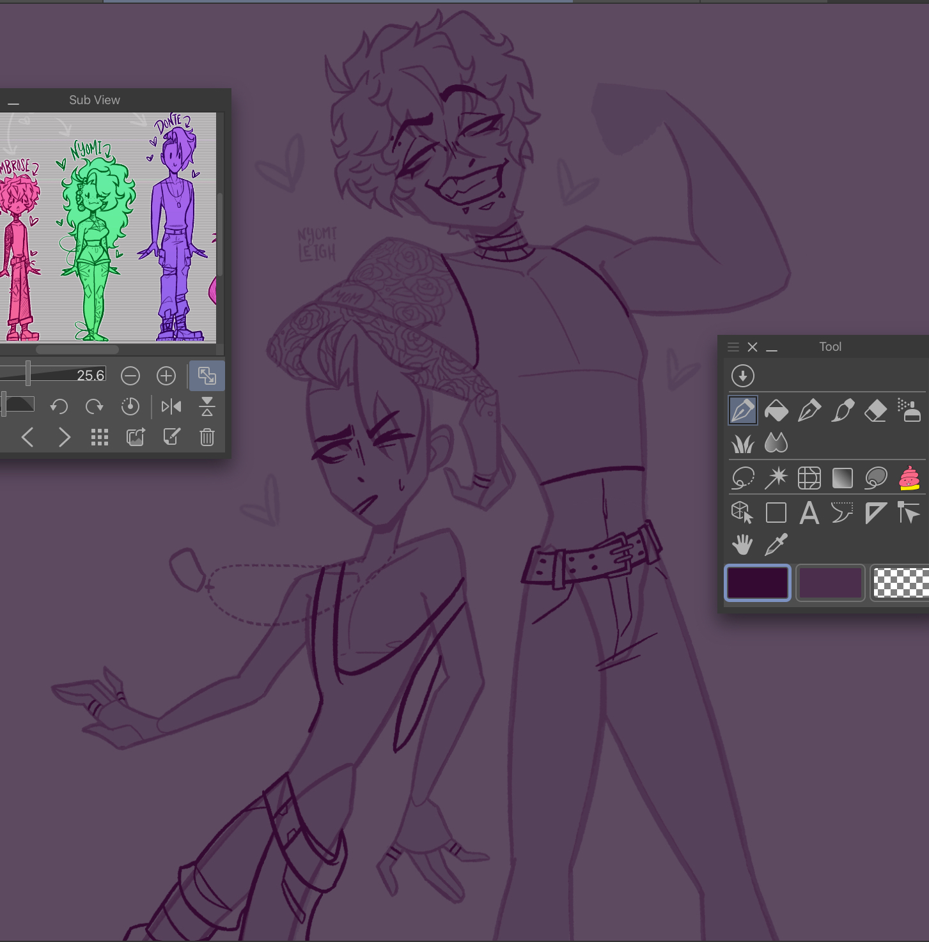Select the Eraser tool

pyautogui.click(x=875, y=410)
